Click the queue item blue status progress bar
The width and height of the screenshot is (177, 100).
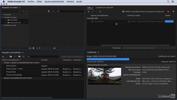click(169, 21)
